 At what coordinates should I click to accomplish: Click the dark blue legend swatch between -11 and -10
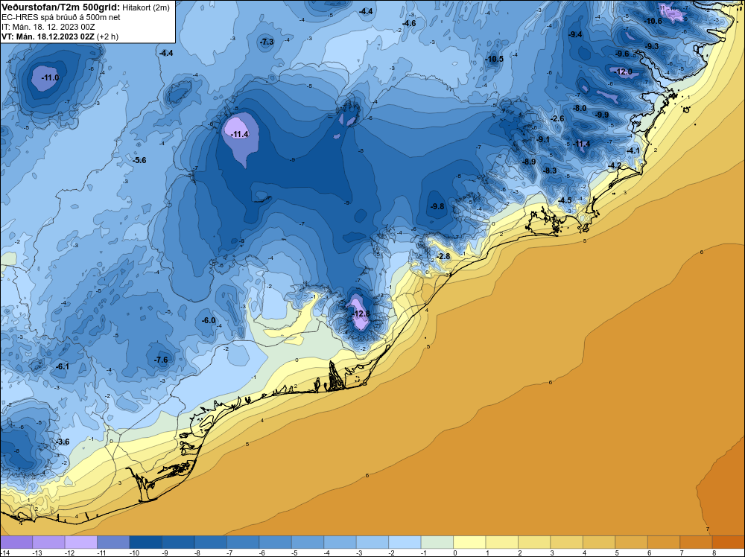click(113, 542)
